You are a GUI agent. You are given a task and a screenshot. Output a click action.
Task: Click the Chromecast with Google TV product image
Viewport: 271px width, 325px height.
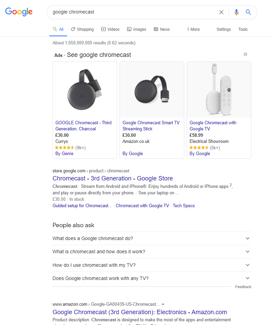click(219, 90)
